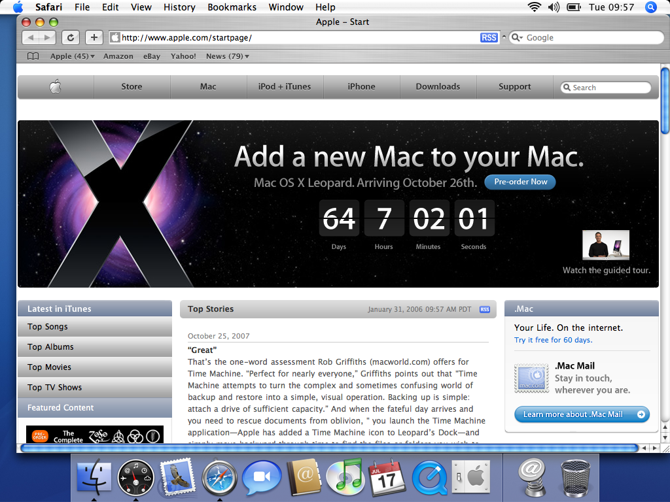Open the File menu
The height and width of the screenshot is (502, 670).
tap(82, 7)
